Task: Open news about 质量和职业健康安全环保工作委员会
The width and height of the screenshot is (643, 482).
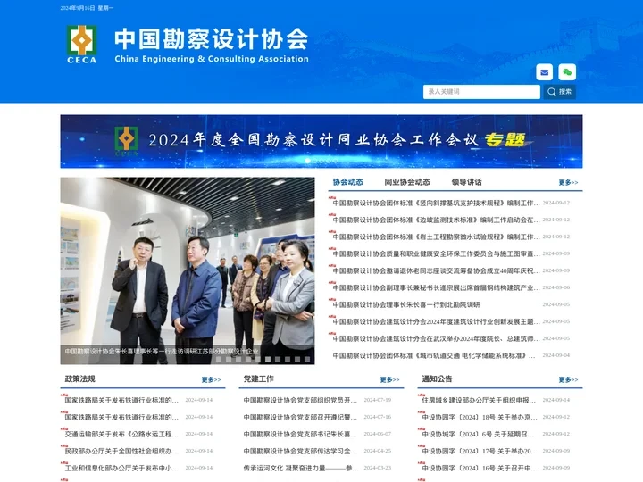Action: tap(437, 253)
